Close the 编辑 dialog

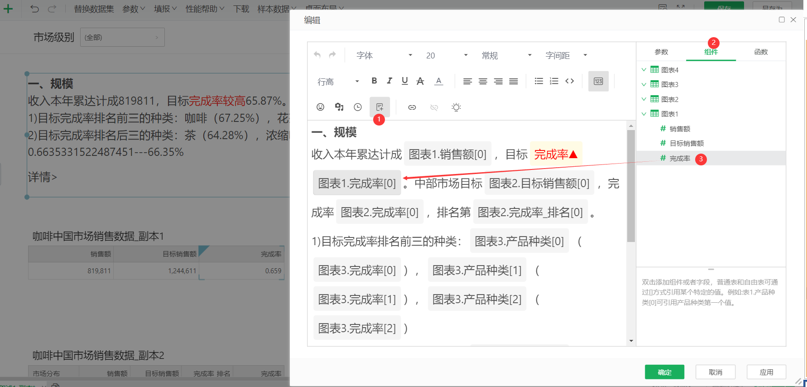[x=793, y=19]
